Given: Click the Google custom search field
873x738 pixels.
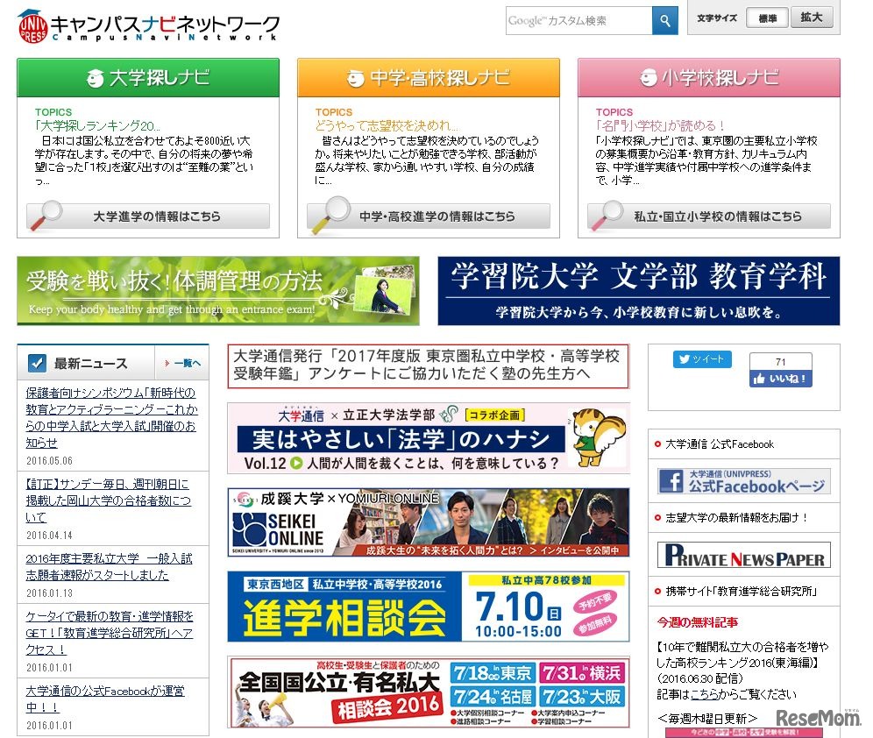Looking at the screenshot, I should click(579, 20).
